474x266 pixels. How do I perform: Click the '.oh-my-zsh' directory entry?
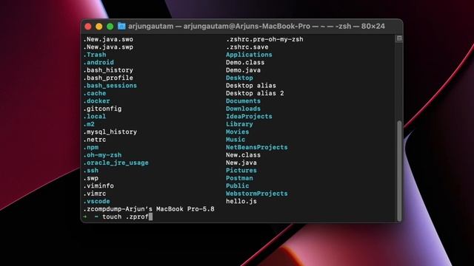pos(102,155)
